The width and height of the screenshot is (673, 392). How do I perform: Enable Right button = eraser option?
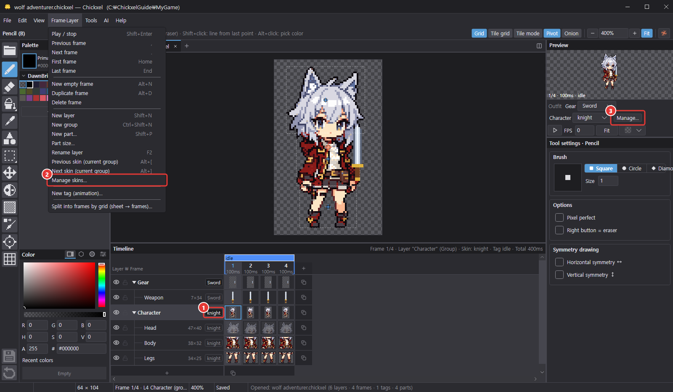click(559, 230)
